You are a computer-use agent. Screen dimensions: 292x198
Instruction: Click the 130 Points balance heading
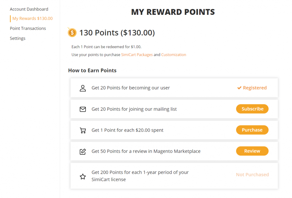pos(117,33)
